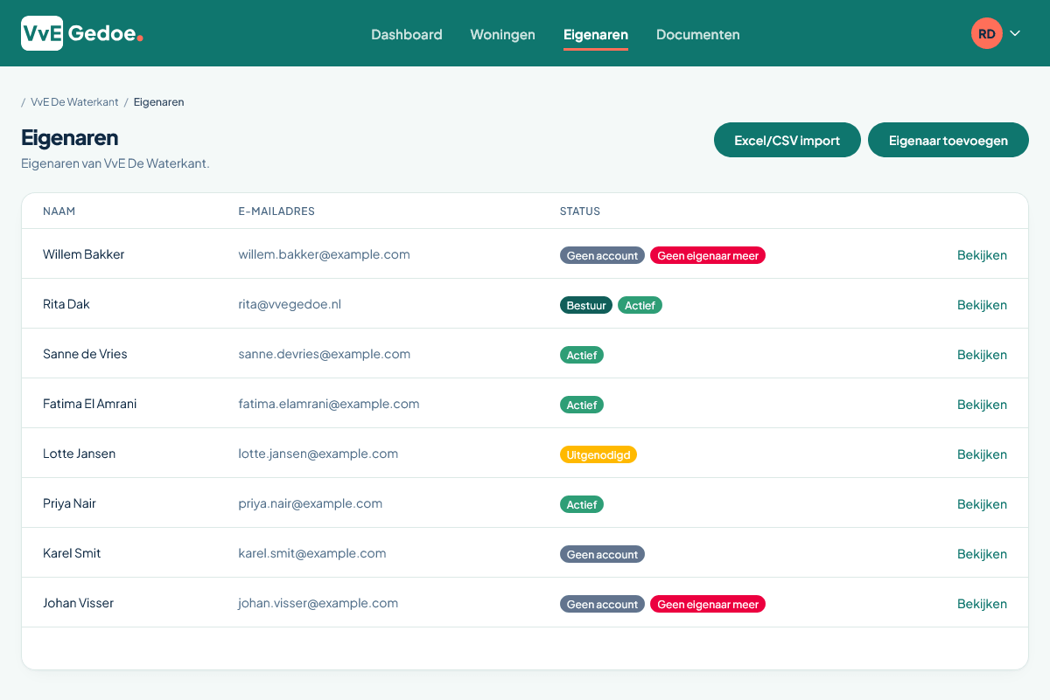The width and height of the screenshot is (1050, 700).
Task: Click the STATUS column header
Action: point(580,211)
